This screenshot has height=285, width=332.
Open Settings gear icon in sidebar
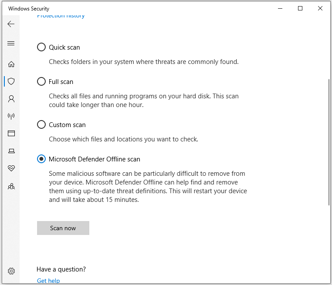(11, 271)
